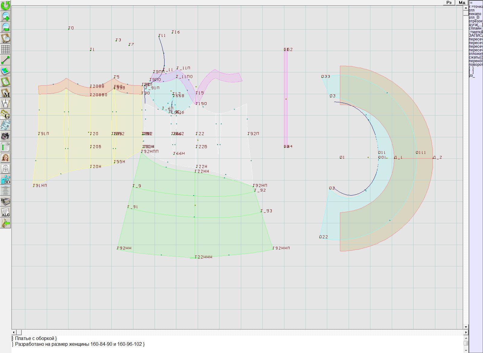Click the 'Платье с оборкой' text line
Image resolution: width=483 pixels, height=353 pixels.
36,339
